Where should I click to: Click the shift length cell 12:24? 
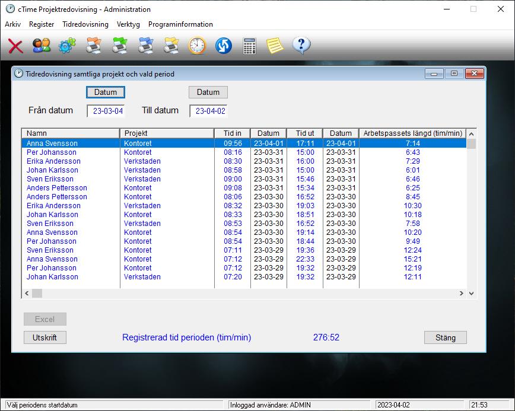pos(413,250)
